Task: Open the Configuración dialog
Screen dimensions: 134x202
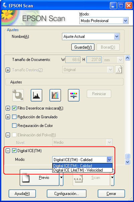Action: pyautogui.click(x=67, y=194)
